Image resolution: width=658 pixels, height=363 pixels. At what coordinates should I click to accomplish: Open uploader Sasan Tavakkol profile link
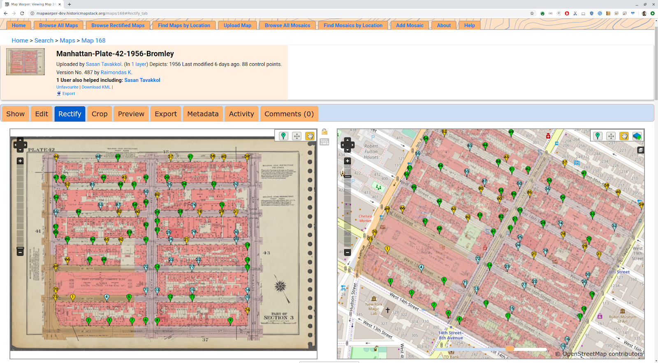[104, 64]
